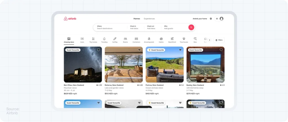Switch to the Homes tab
288x122 pixels.
tap(137, 19)
